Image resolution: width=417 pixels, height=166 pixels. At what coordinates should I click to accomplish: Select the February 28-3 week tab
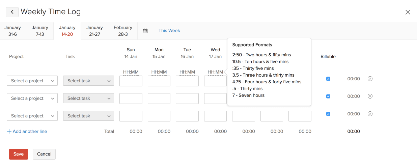123,31
